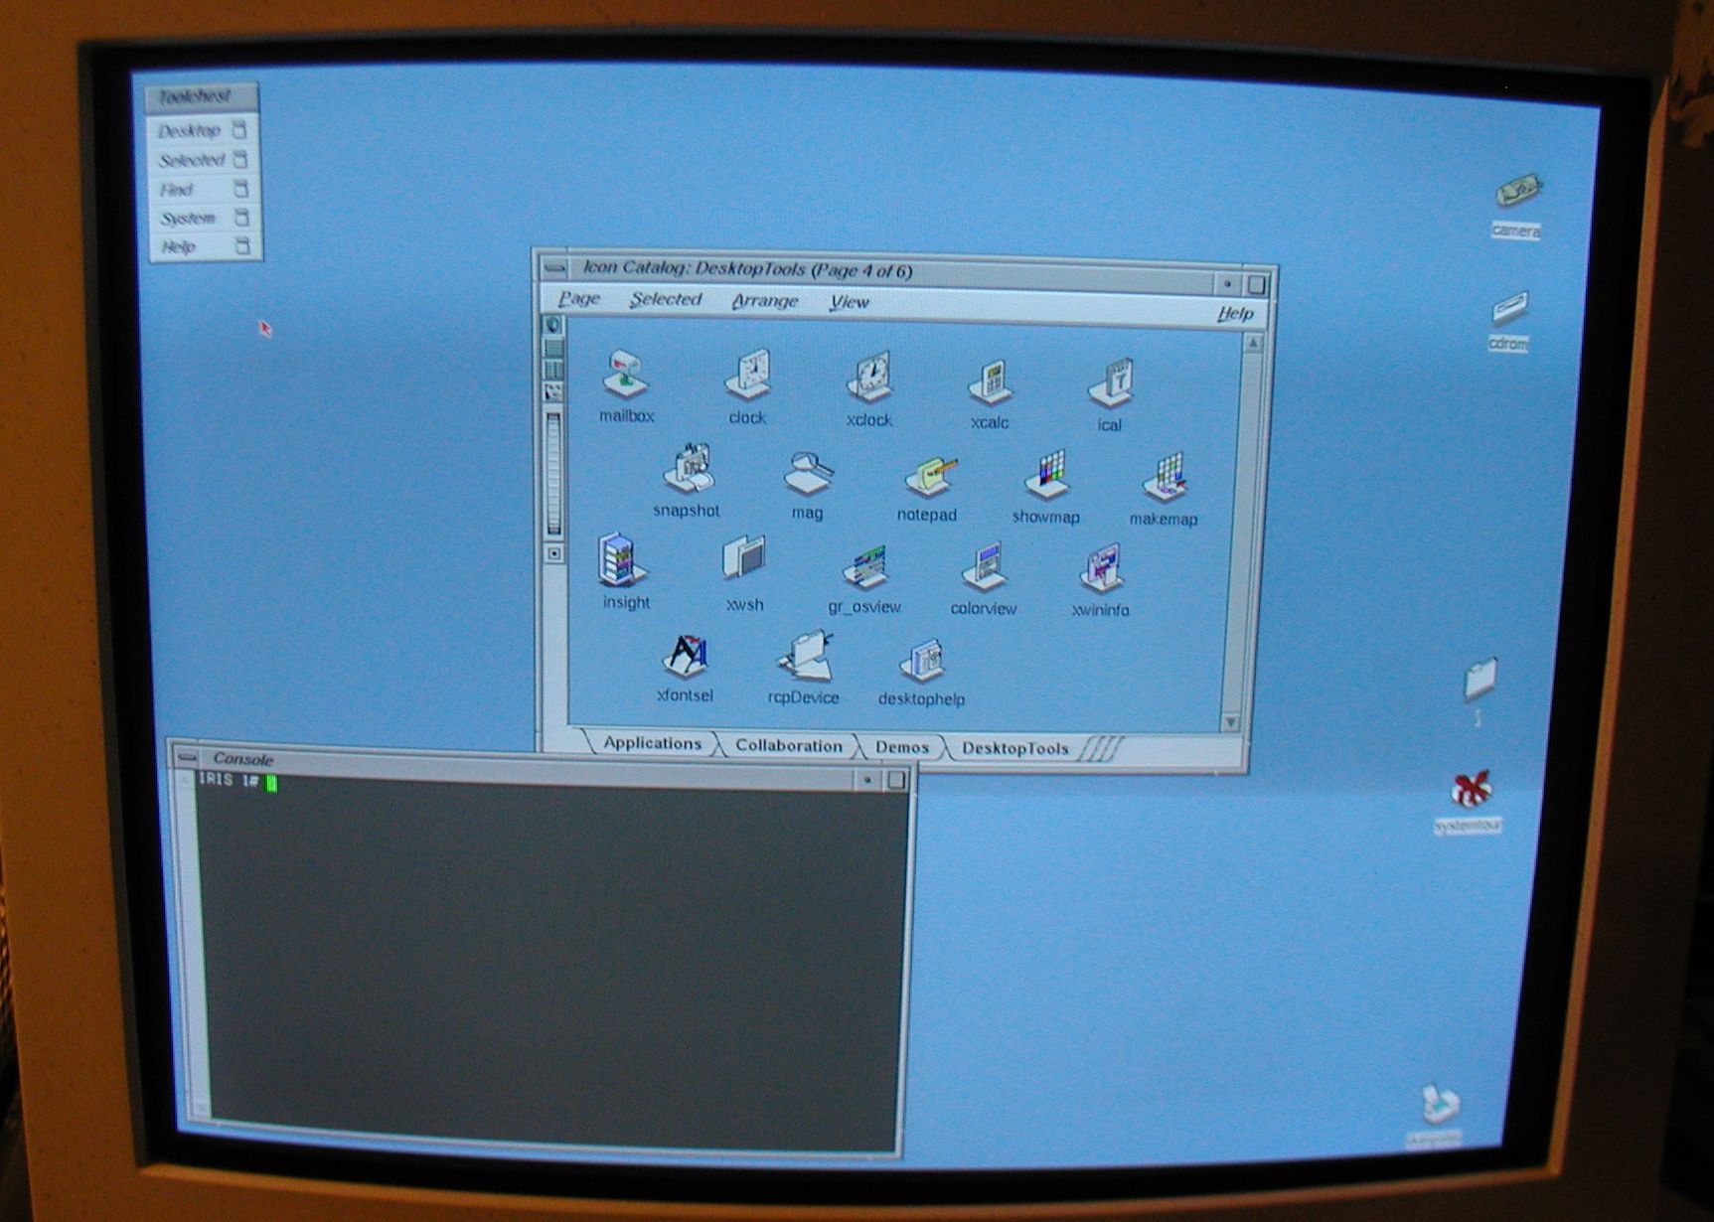This screenshot has width=1714, height=1222.
Task: Open the xcalc calculator icon
Action: pyautogui.click(x=990, y=382)
